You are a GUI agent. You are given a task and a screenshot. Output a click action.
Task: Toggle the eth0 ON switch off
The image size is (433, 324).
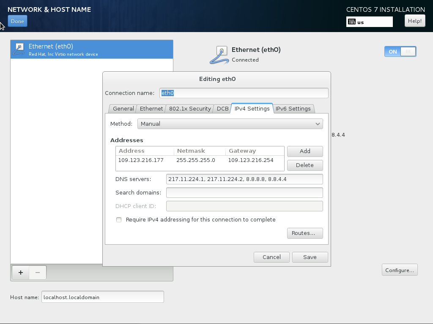click(400, 51)
